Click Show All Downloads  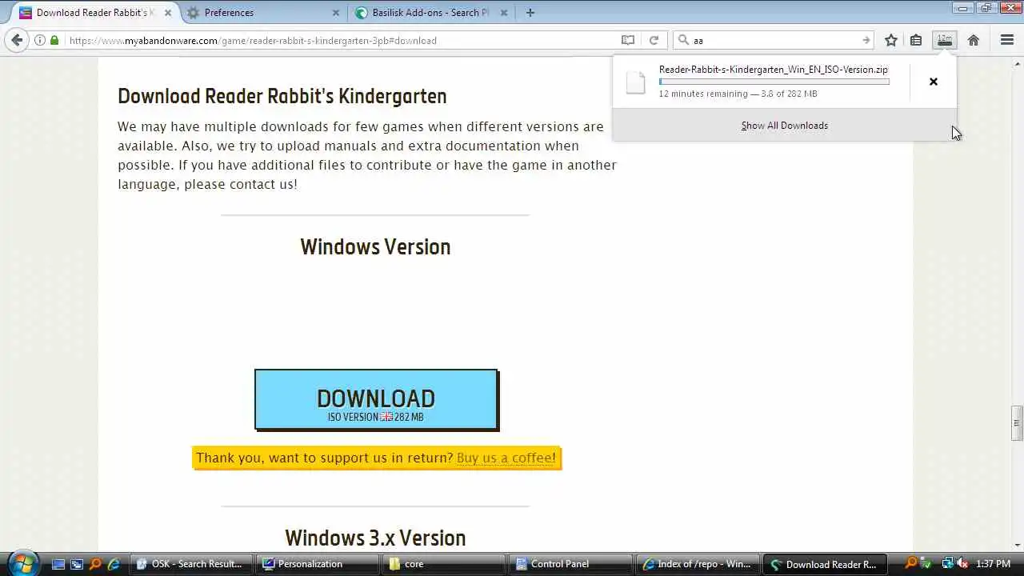pyautogui.click(x=784, y=126)
